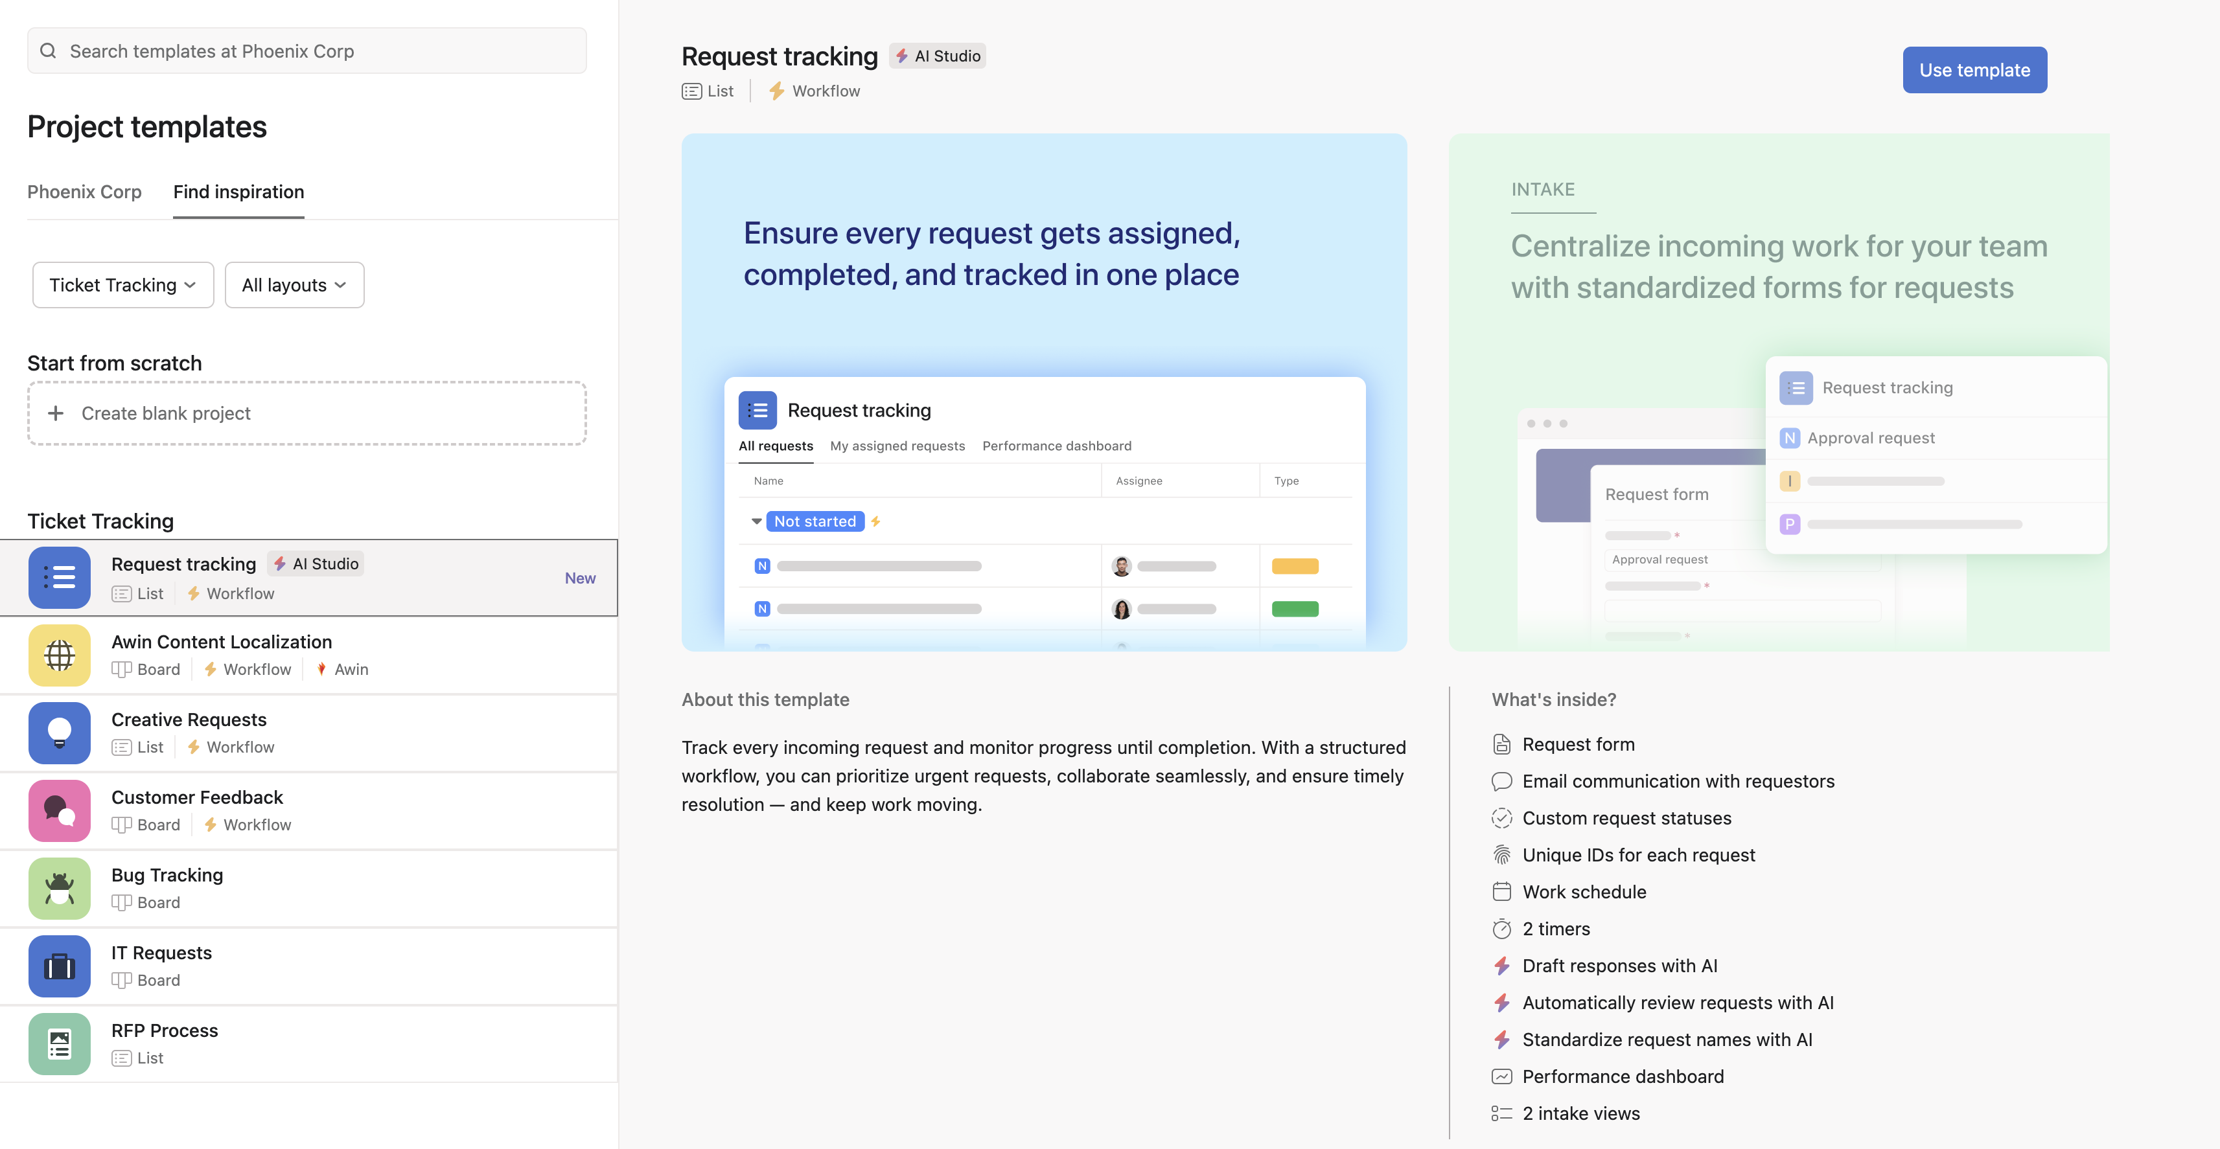The width and height of the screenshot is (2220, 1149).
Task: Switch to the Phoenix Corp tab
Action: 84,192
